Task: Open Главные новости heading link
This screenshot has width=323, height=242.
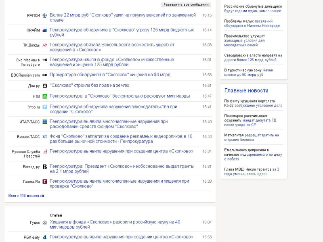Action: [x=246, y=90]
